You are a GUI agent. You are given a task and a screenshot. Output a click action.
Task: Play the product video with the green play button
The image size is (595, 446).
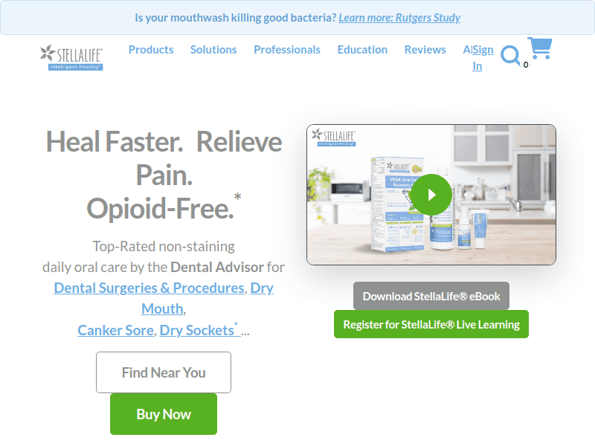click(431, 195)
